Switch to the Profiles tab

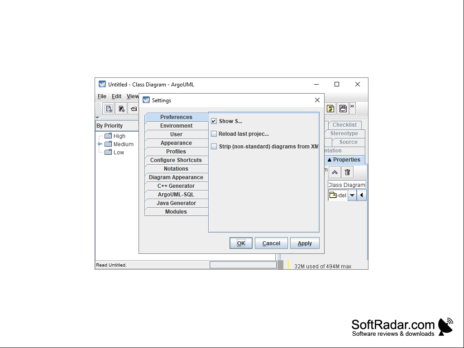177,152
